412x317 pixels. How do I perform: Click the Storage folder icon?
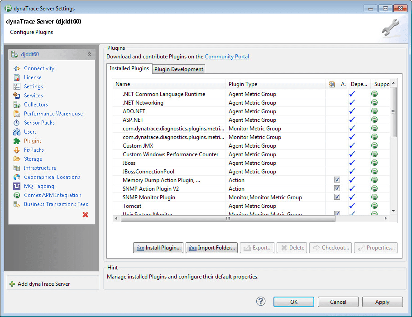pyautogui.click(x=17, y=159)
